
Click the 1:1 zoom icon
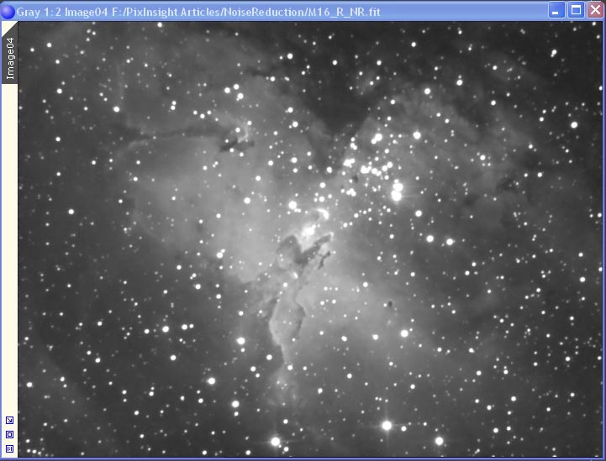(x=9, y=448)
